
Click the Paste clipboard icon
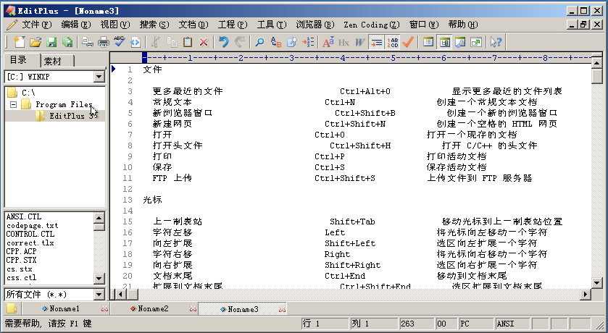click(x=188, y=42)
